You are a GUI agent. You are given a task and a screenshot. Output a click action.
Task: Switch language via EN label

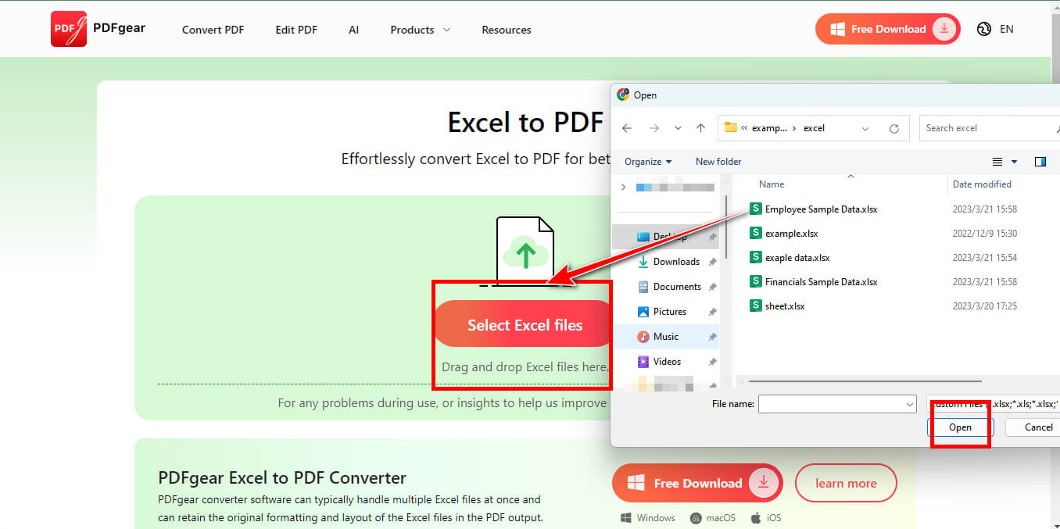[1007, 29]
